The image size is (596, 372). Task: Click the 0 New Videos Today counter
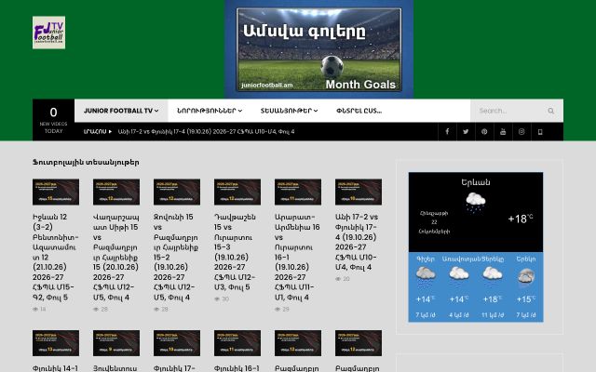[54, 120]
